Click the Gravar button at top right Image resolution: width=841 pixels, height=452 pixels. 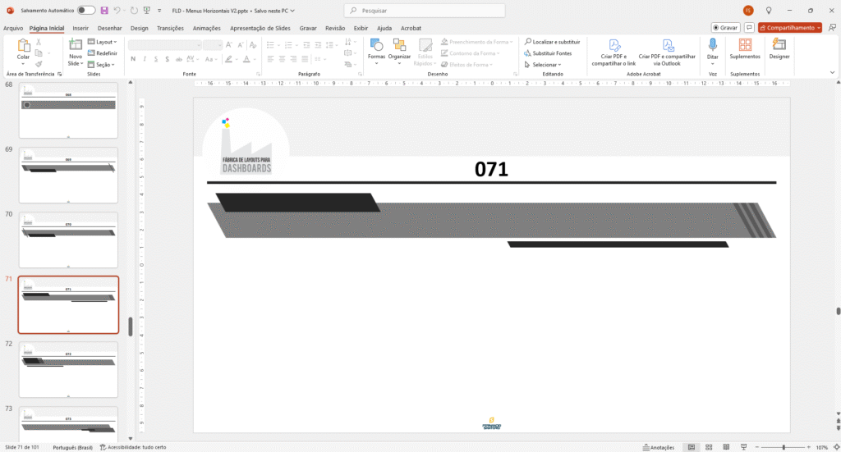pos(725,27)
